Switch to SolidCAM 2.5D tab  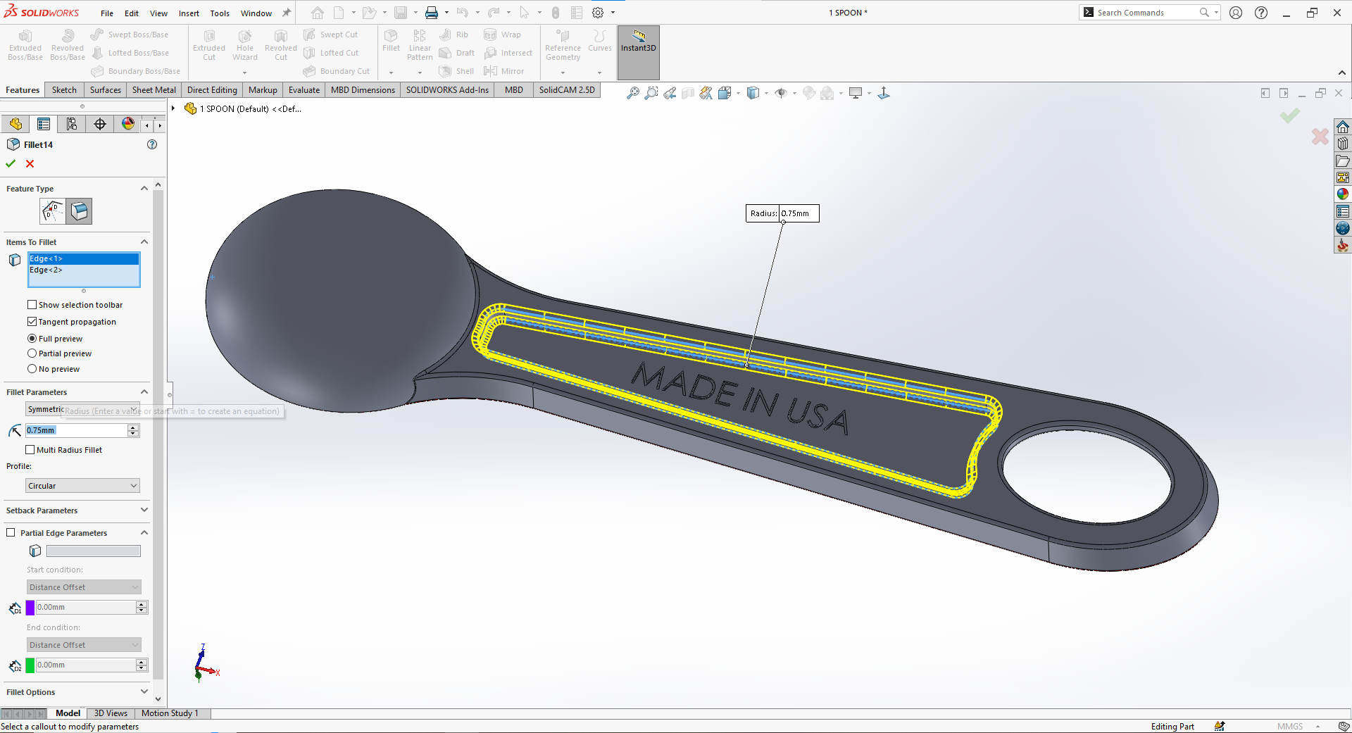pos(567,90)
